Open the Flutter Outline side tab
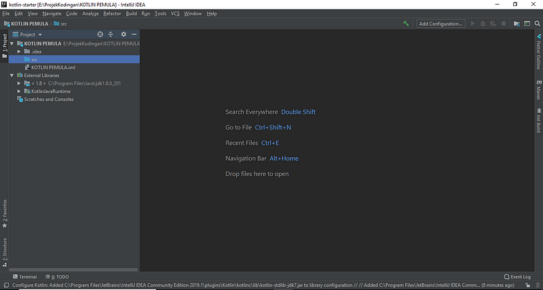The image size is (543, 290). pos(539,51)
